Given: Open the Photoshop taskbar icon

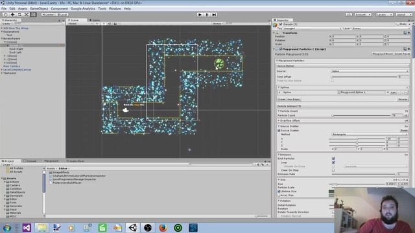Looking at the screenshot, I should (193, 227).
